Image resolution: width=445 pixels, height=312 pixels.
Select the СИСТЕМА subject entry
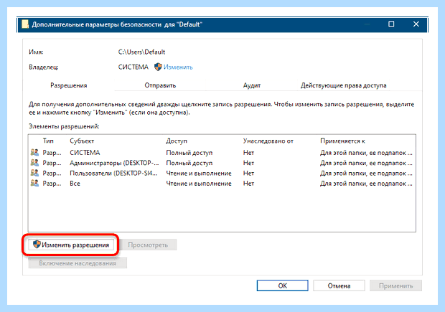(x=85, y=153)
